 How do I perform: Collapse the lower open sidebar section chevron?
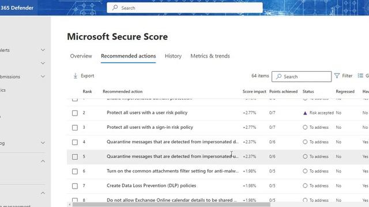point(43,193)
